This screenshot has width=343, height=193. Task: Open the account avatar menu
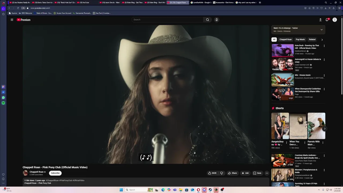coord(335,20)
